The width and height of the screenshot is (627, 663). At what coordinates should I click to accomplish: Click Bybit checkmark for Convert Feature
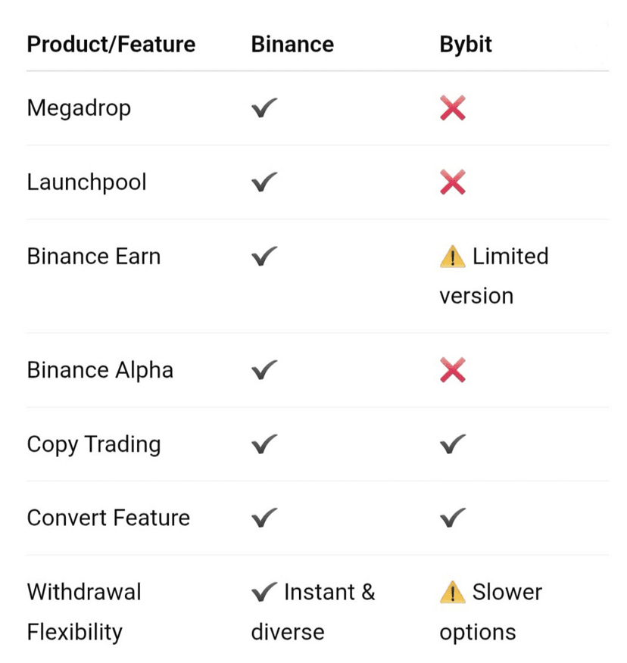coord(452,518)
